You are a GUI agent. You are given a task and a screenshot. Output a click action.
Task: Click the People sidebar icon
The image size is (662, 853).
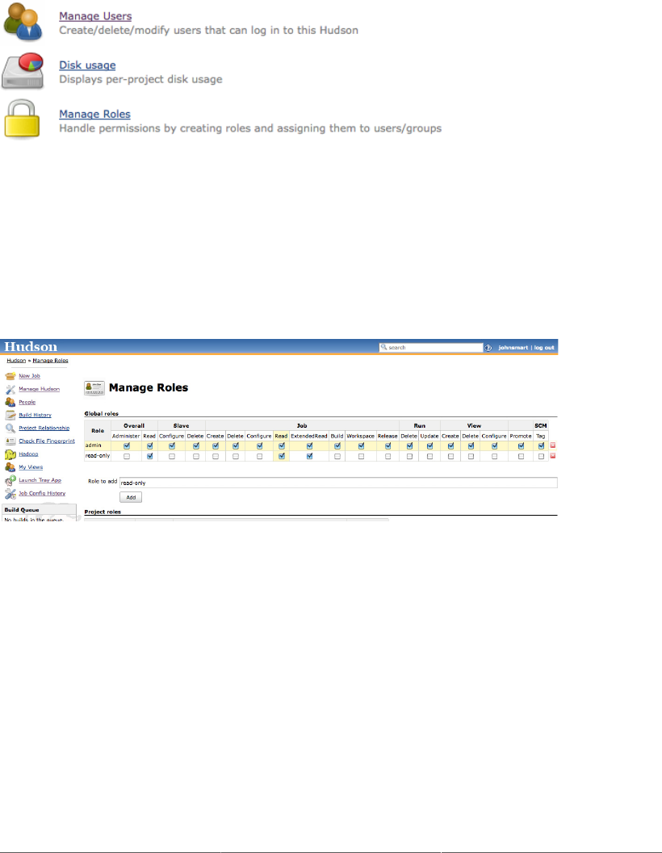[10, 402]
